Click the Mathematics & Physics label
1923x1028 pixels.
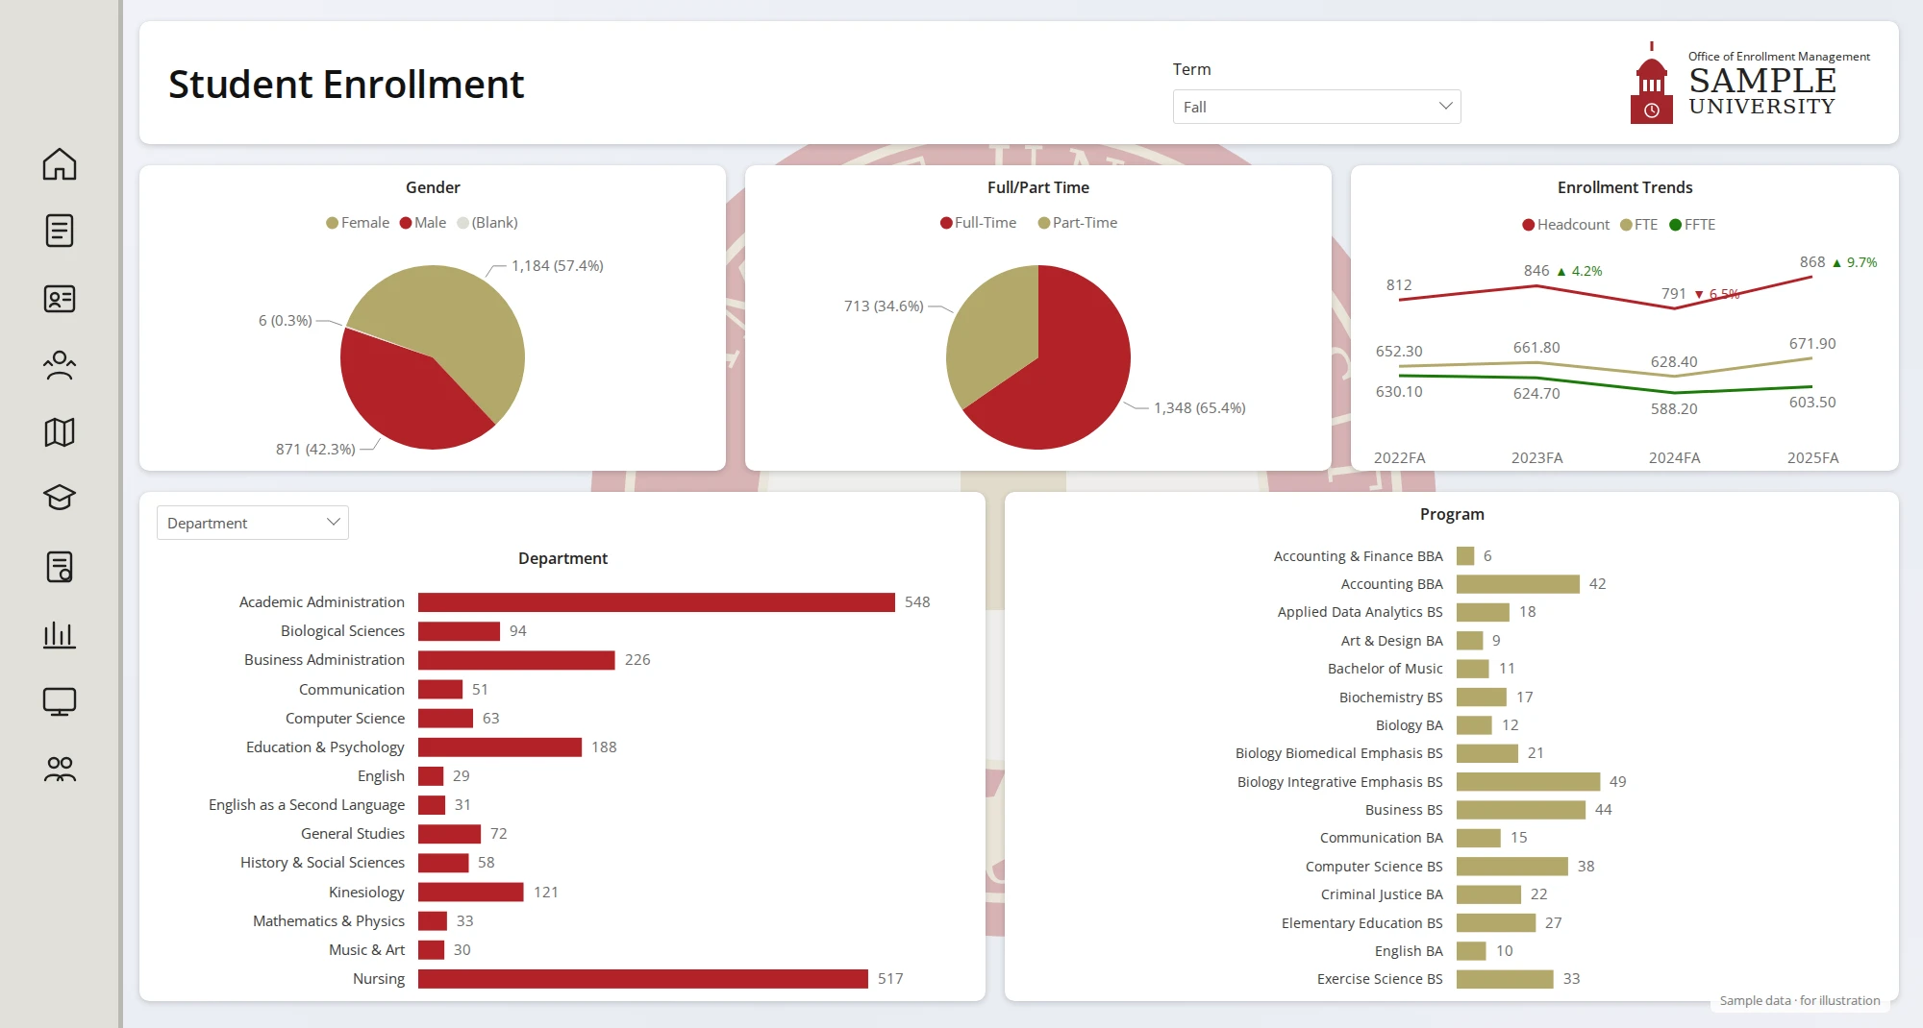tap(329, 921)
